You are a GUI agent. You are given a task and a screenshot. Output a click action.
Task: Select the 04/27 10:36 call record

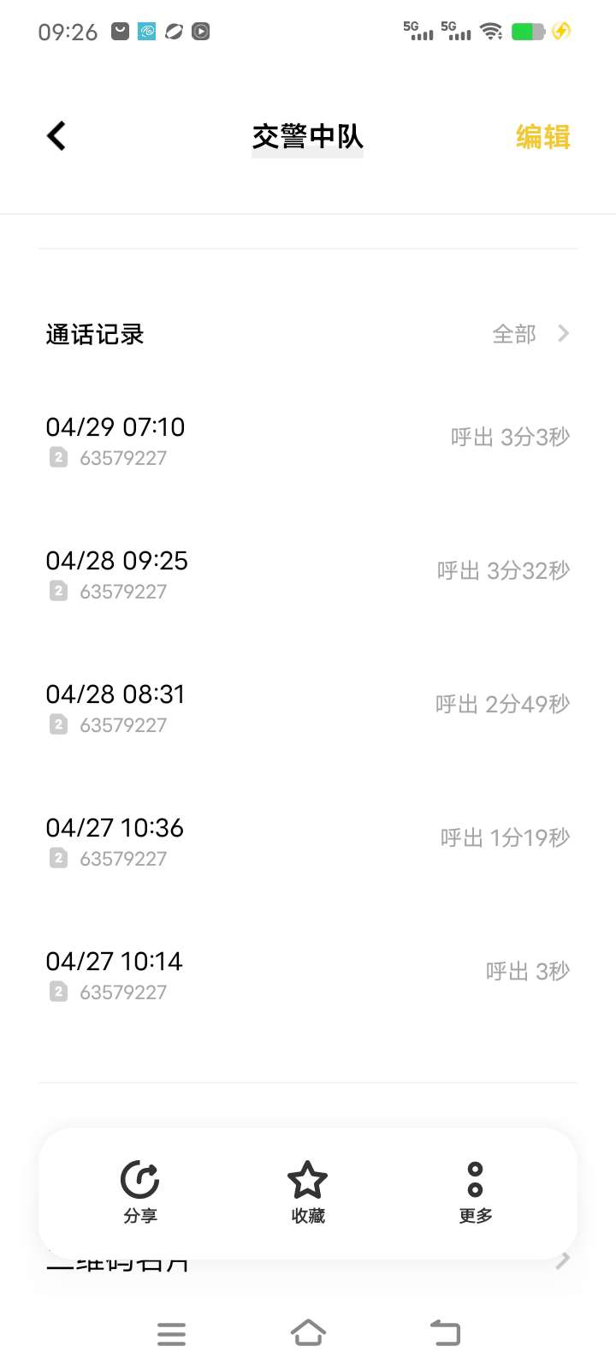308,841
